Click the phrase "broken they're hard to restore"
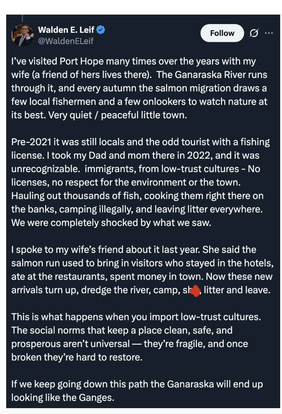Viewport: 282px width, 414px height. (77, 357)
